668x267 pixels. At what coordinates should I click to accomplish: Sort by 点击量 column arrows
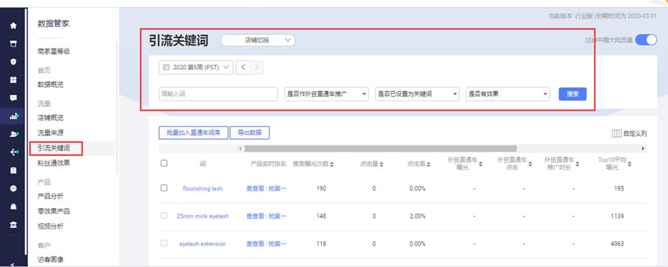click(381, 164)
